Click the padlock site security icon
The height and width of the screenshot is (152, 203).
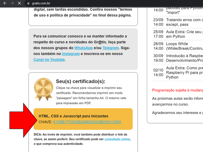coord(29,3)
